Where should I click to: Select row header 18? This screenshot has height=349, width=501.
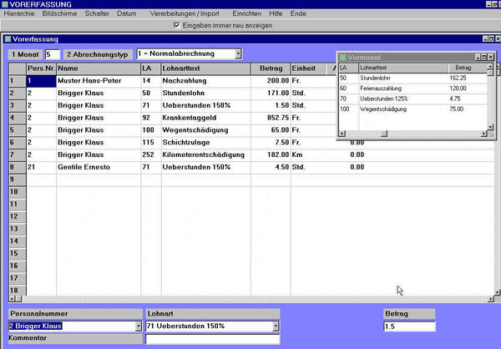pos(18,291)
